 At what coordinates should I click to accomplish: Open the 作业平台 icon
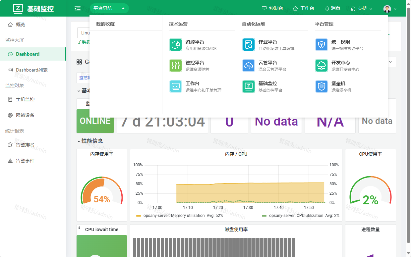pos(249,45)
